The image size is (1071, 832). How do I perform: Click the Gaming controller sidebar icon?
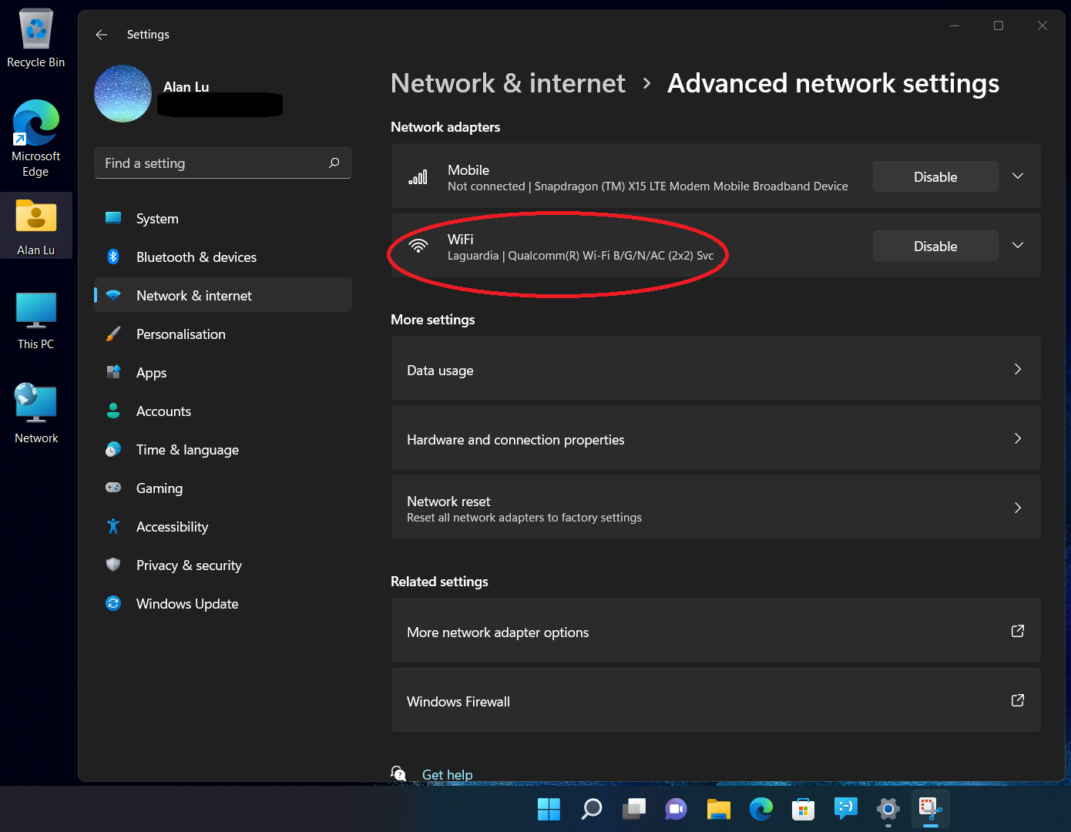pyautogui.click(x=113, y=488)
